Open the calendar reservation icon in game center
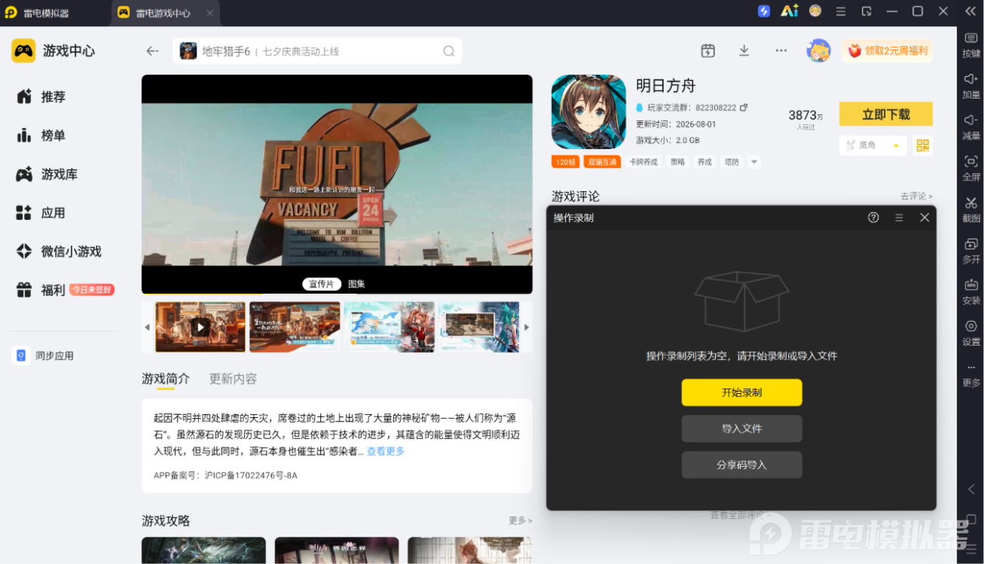 (x=707, y=50)
